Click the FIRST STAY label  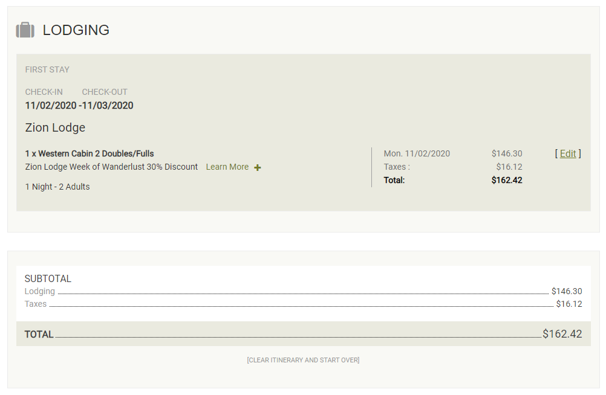pyautogui.click(x=47, y=69)
